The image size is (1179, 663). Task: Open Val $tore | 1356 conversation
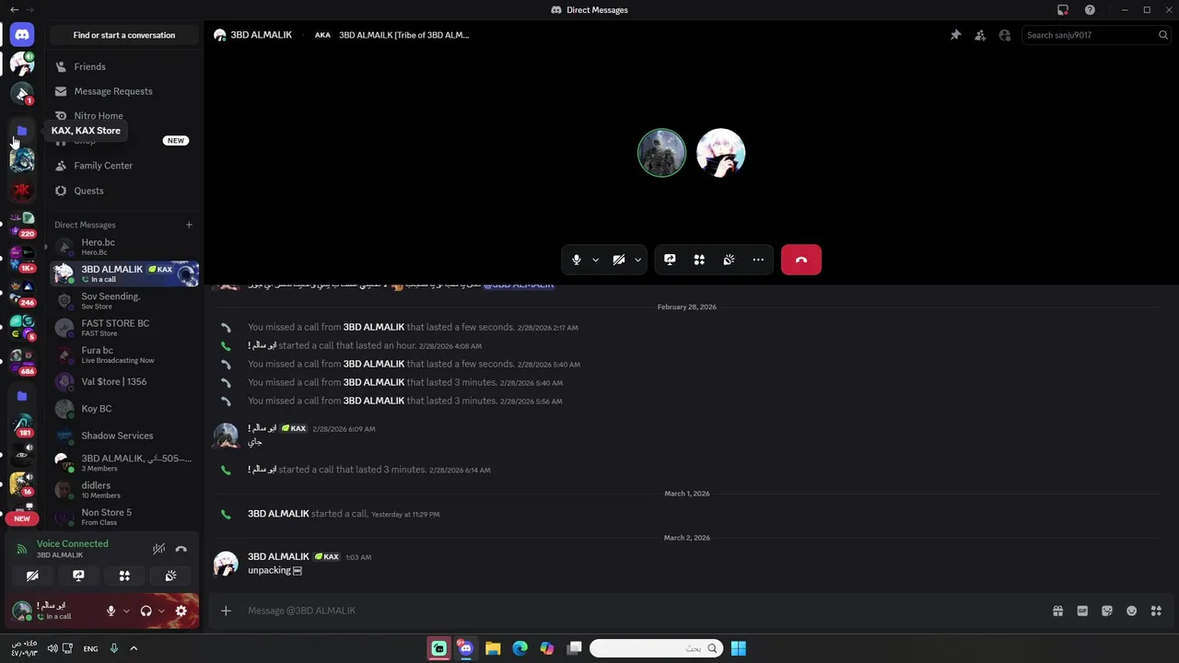pyautogui.click(x=124, y=381)
